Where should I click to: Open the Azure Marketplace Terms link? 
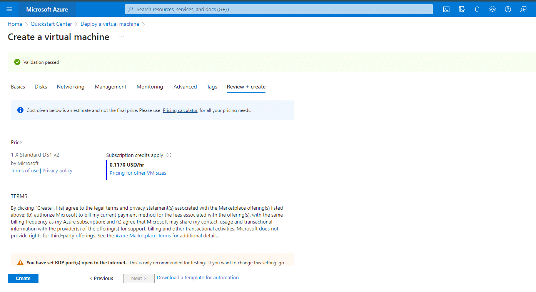coord(143,235)
